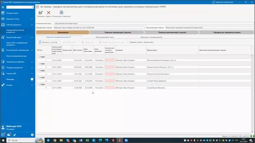Click Принимающая сторона input field
Image resolution: width=255 pixels, height=143 pixels.
point(210,28)
